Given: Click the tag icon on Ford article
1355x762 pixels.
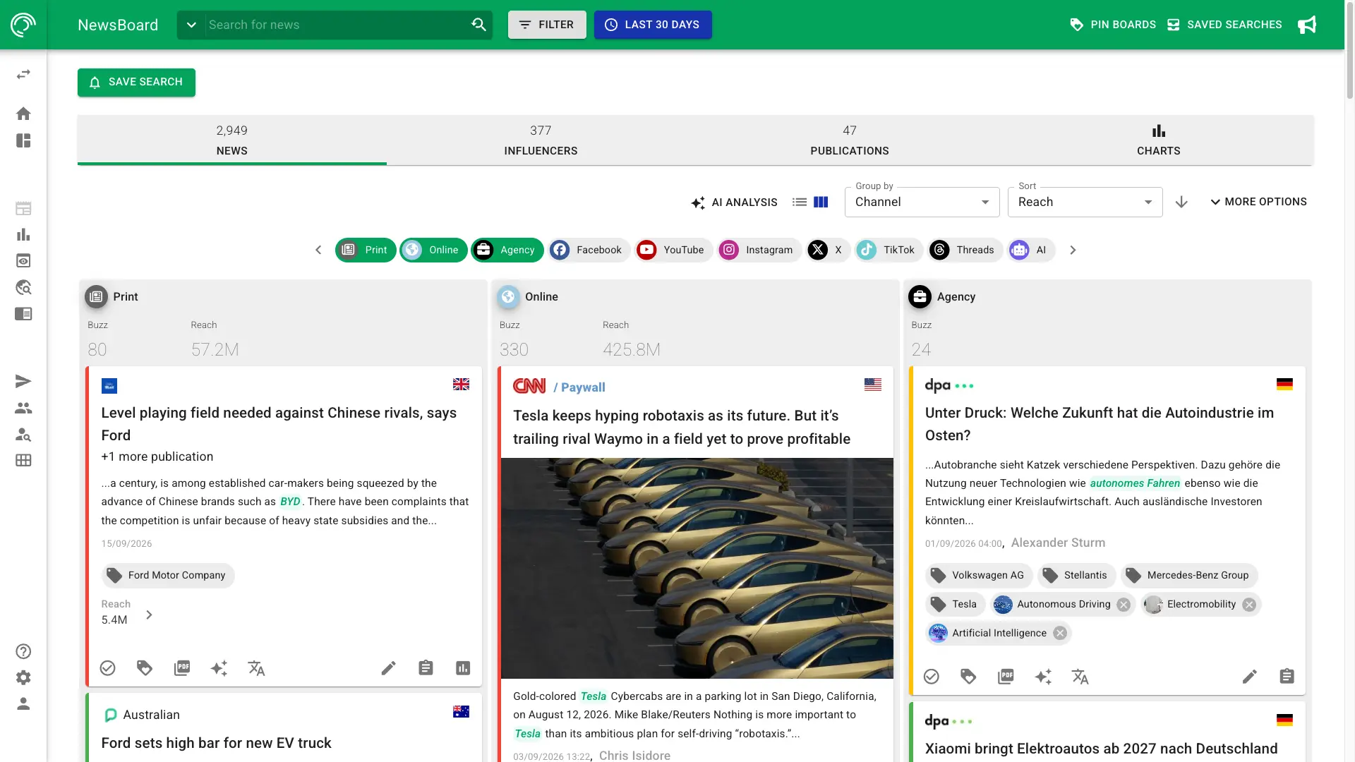Looking at the screenshot, I should click(145, 668).
